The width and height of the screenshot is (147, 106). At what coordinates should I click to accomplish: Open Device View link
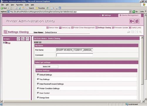coord(52,28)
